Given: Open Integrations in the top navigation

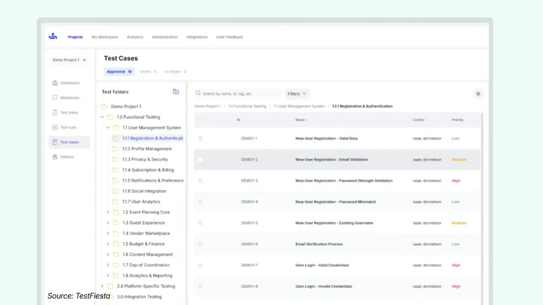Looking at the screenshot, I should pyautogui.click(x=197, y=37).
